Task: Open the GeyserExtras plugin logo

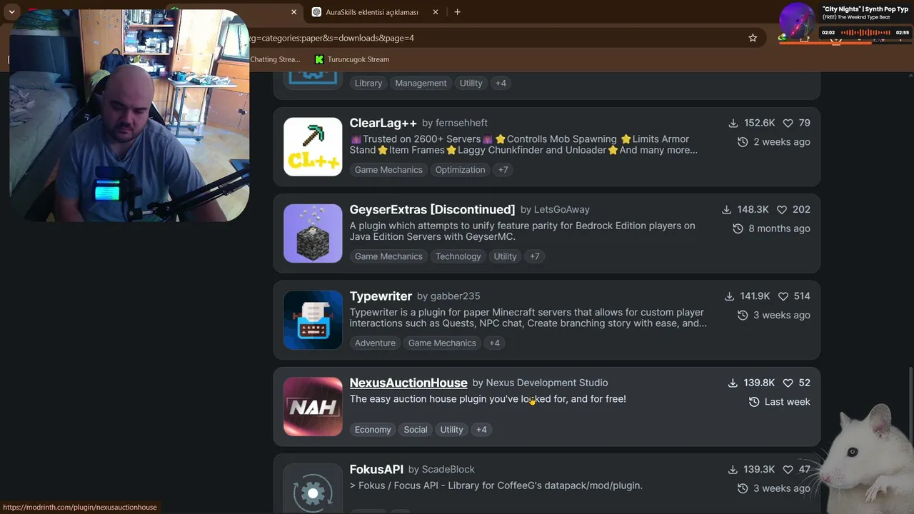Action: pyautogui.click(x=313, y=233)
